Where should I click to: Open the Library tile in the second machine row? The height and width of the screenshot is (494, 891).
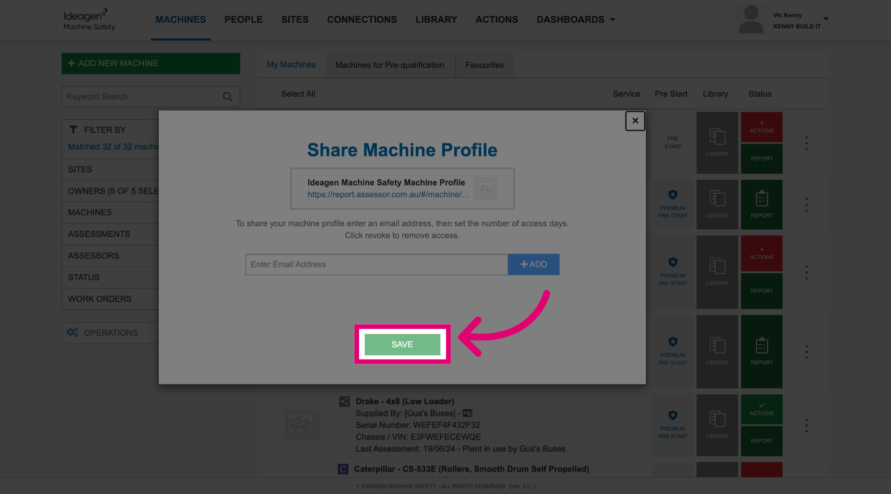[717, 204]
